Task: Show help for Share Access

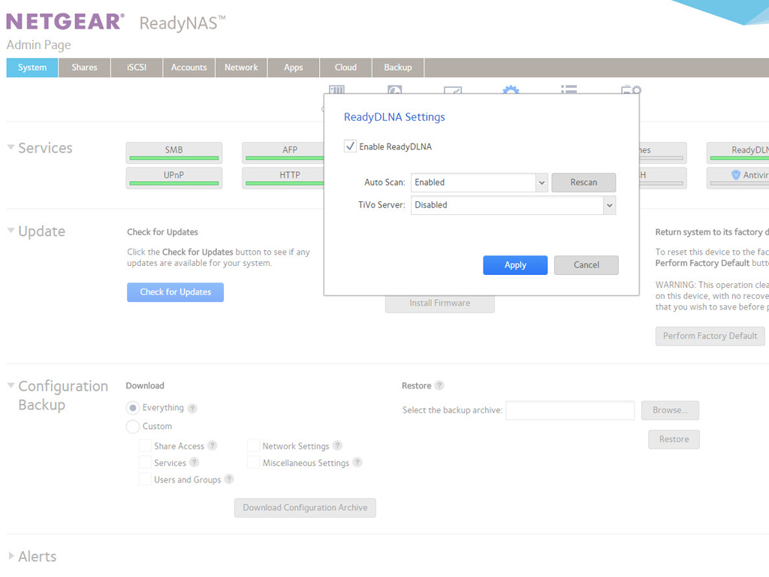Action: pyautogui.click(x=212, y=446)
